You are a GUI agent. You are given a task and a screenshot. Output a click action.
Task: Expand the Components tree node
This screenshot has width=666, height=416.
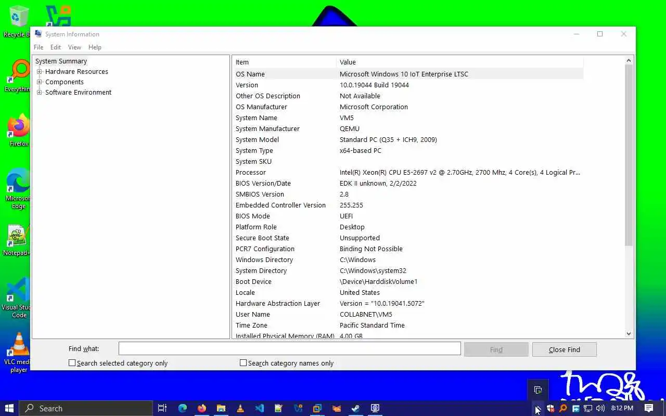pyautogui.click(x=39, y=82)
